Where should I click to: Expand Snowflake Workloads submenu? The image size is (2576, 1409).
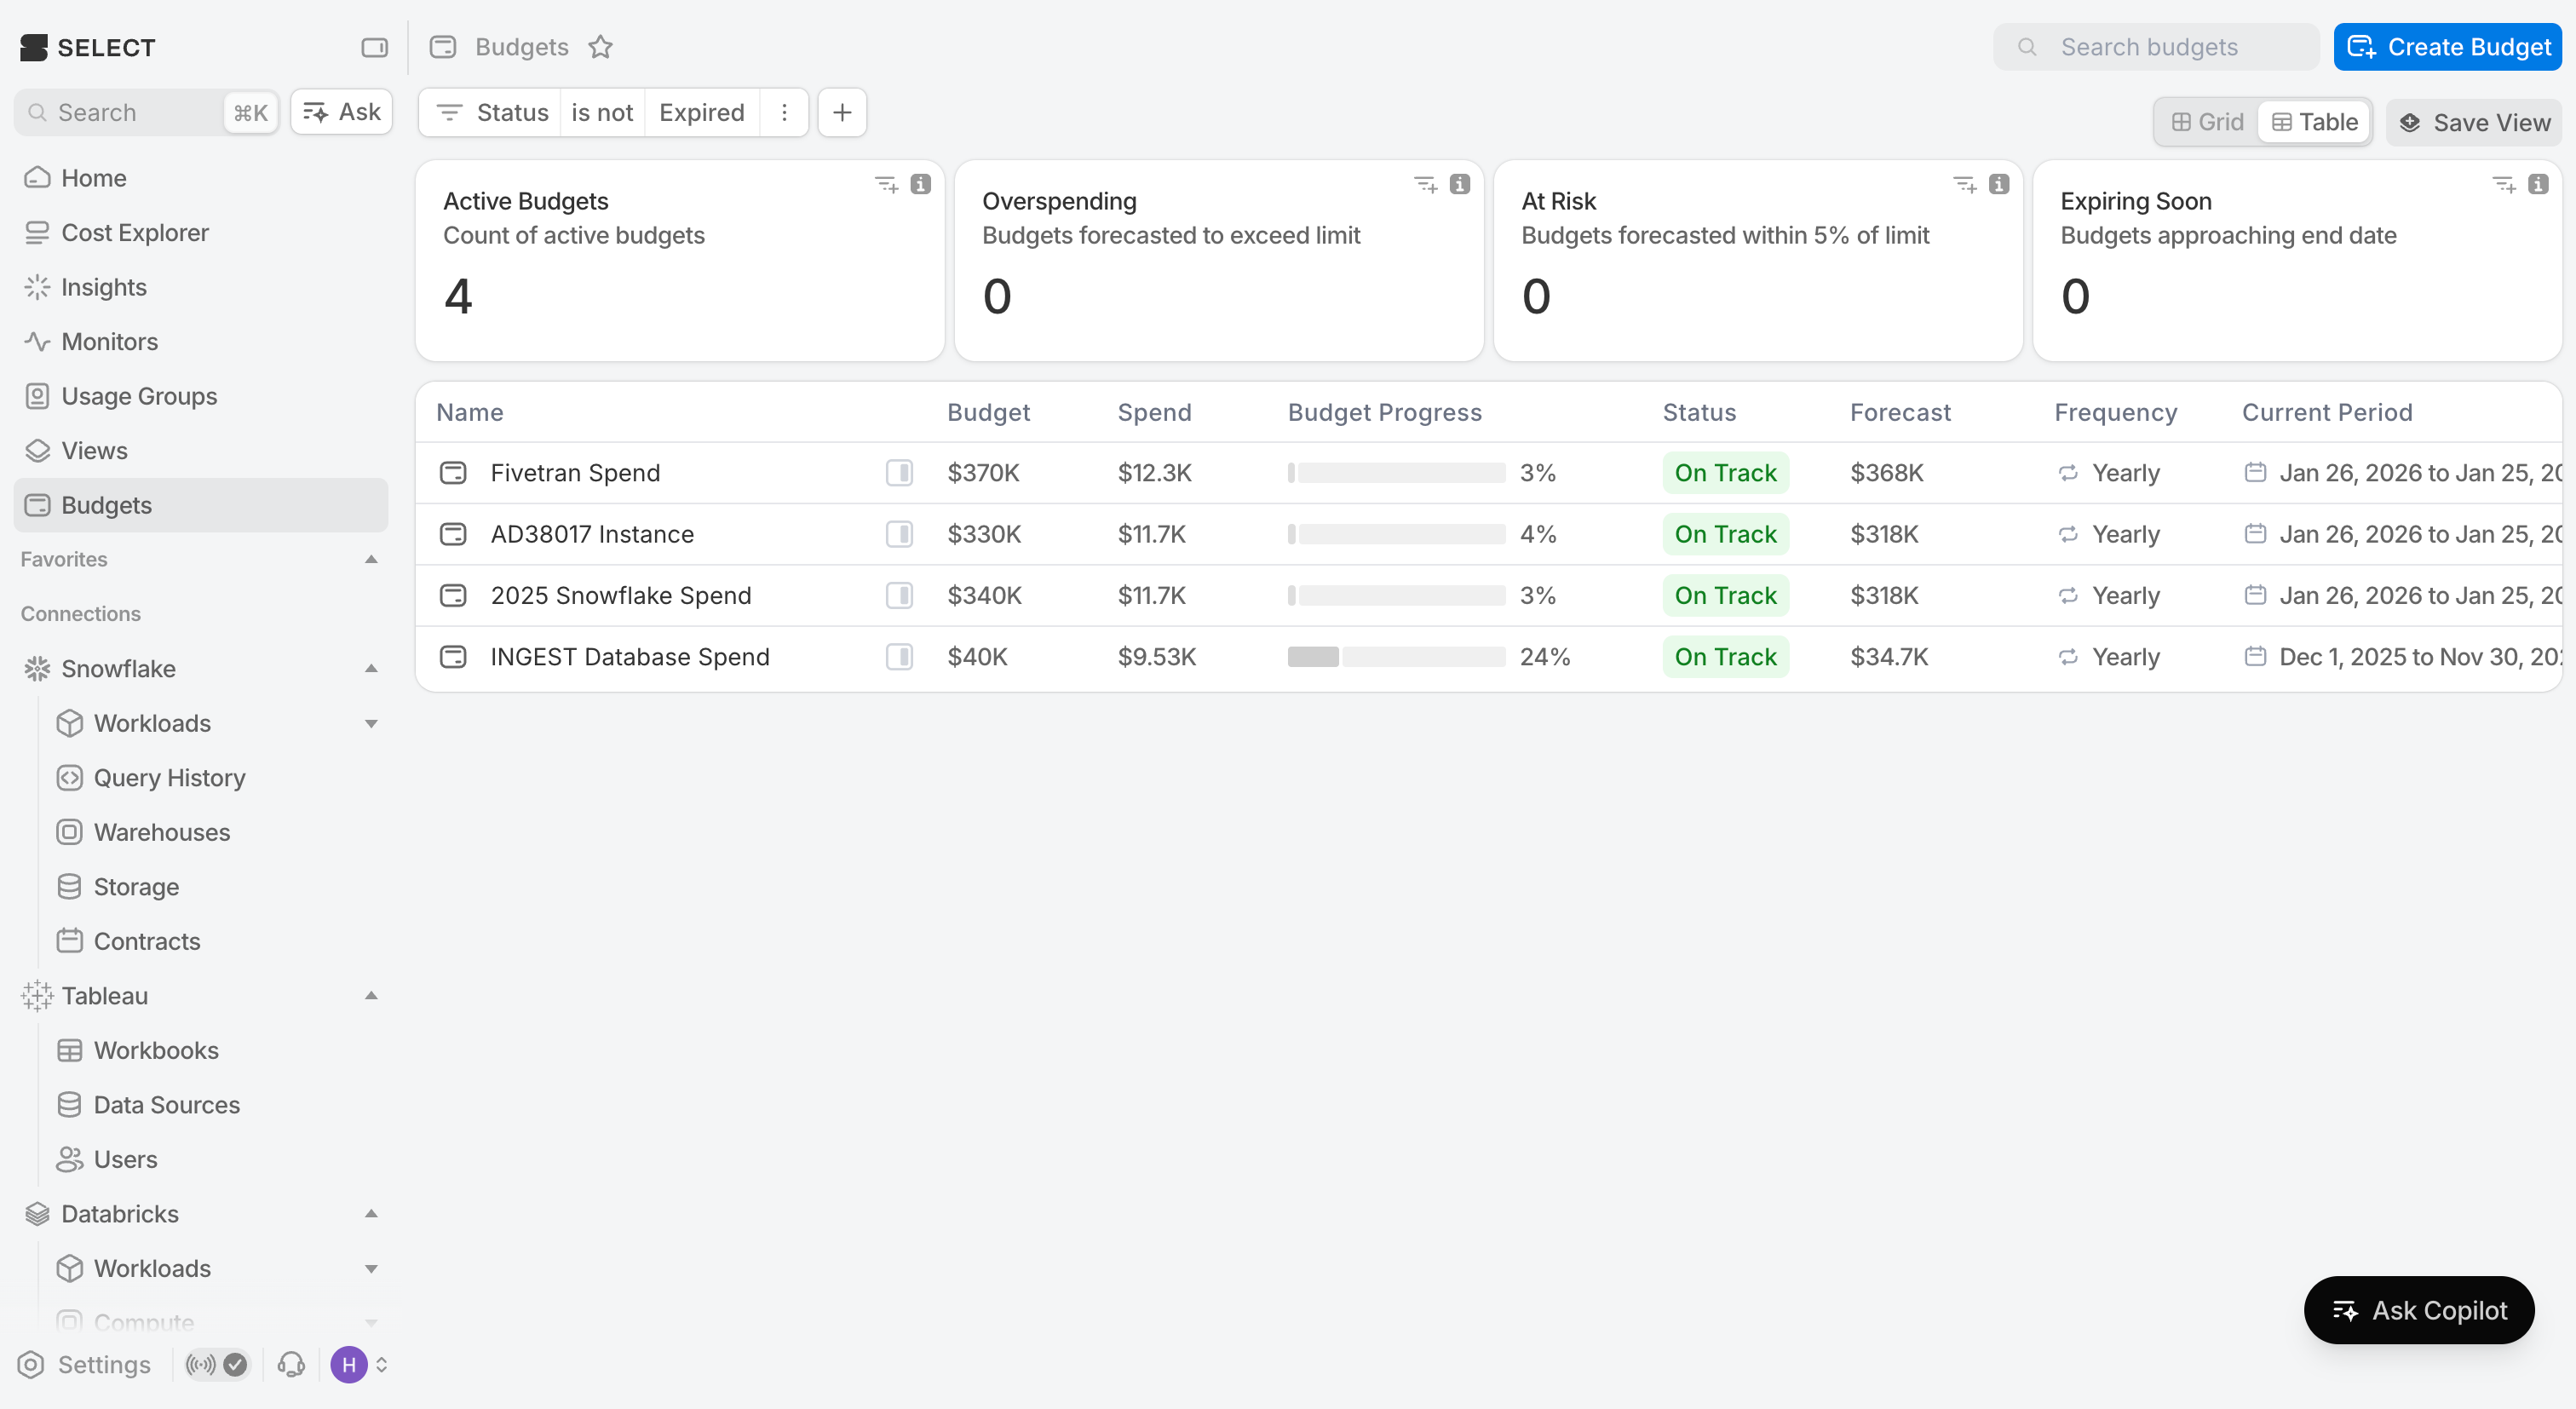pos(371,723)
